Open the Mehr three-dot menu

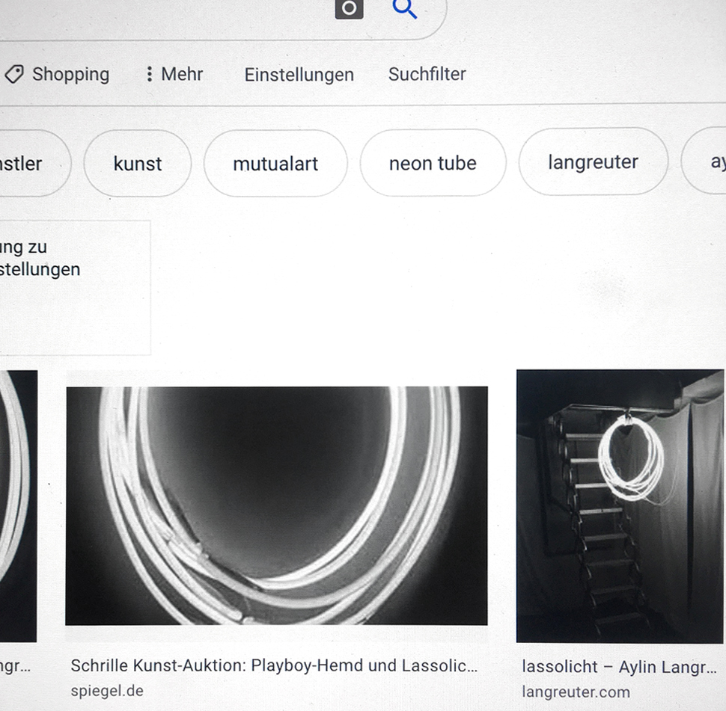(174, 74)
